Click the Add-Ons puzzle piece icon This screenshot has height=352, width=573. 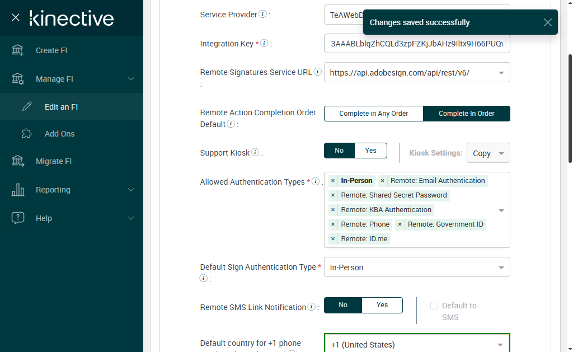pyautogui.click(x=26, y=134)
